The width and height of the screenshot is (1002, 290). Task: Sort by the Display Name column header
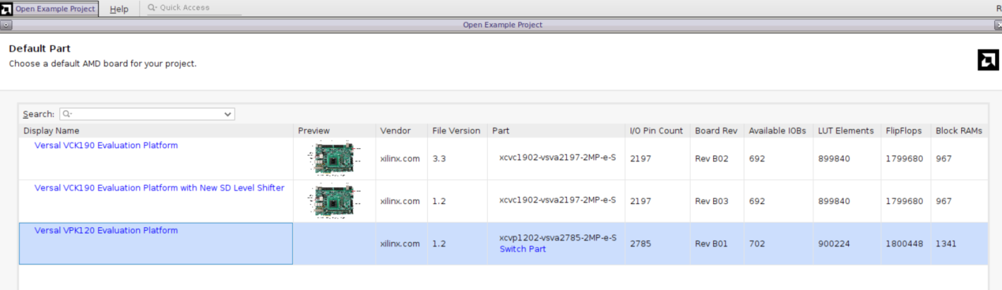point(51,131)
